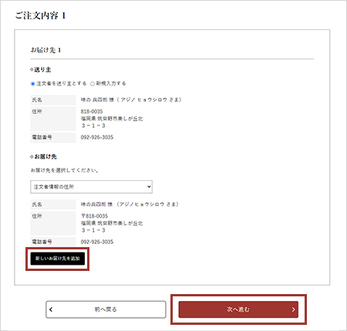347x331 pixels.
Task: Click the dropdown arrow of 注文者情報の住所
Action: [149, 186]
